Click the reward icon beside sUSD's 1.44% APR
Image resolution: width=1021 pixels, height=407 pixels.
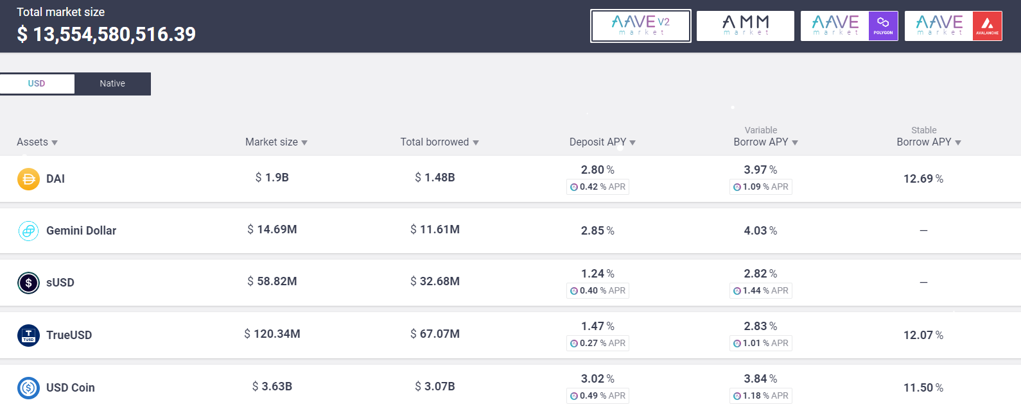point(737,291)
